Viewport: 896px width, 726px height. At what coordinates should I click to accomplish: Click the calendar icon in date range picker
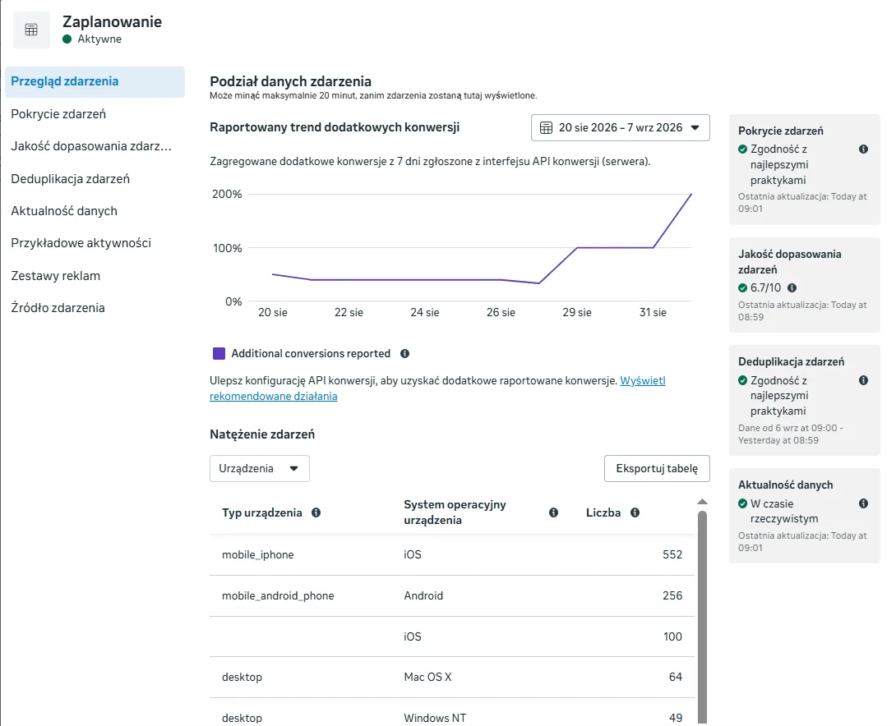[x=547, y=128]
